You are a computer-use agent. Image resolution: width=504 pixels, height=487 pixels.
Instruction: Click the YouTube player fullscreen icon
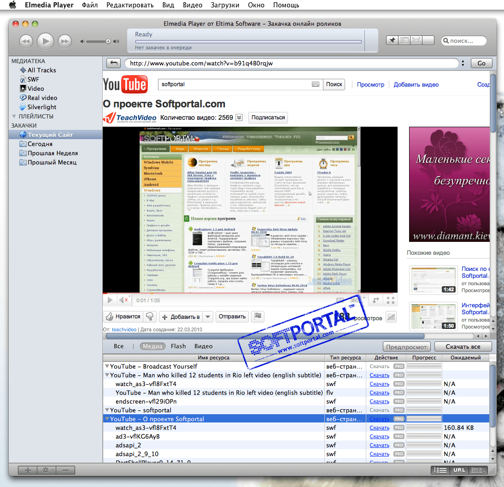click(391, 300)
